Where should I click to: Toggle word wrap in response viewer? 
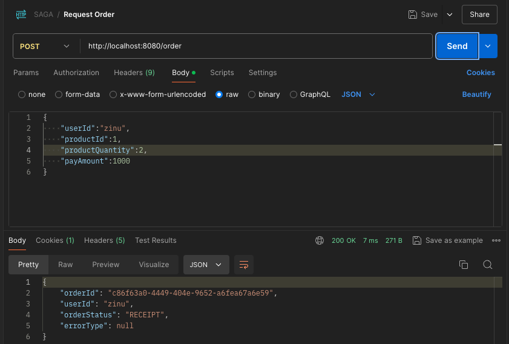coord(244,265)
